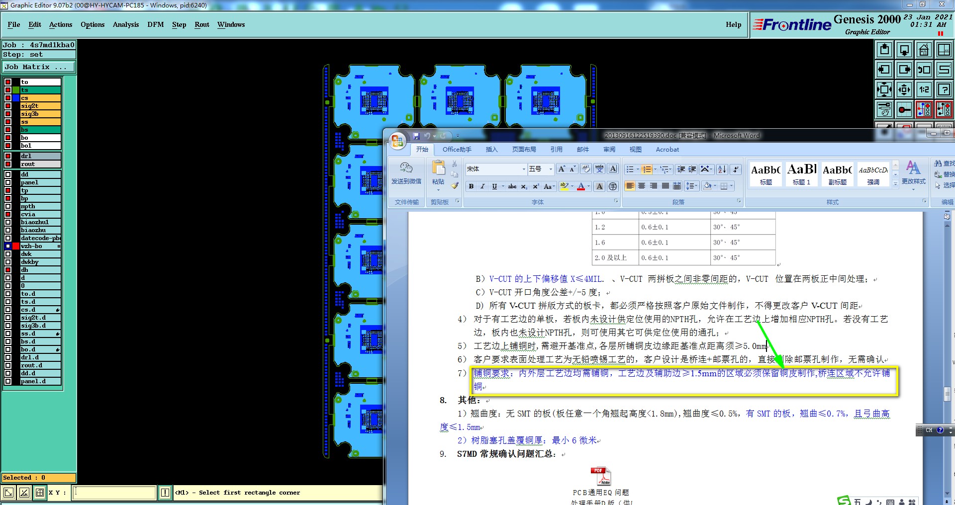The image size is (955, 505).
Task: Open the font color dropdown arrow
Action: point(588,186)
